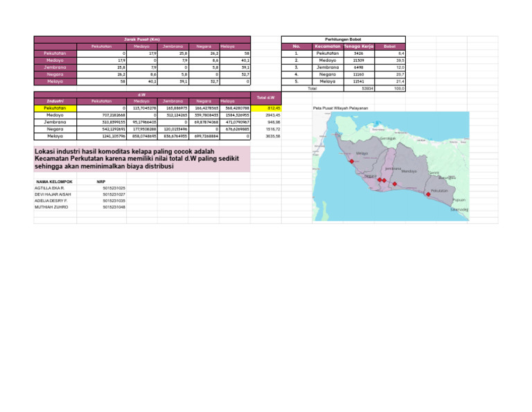Click the name 'DEVI HAJAR AISAH'
This screenshot has height=412, width=532.
(x=53, y=194)
